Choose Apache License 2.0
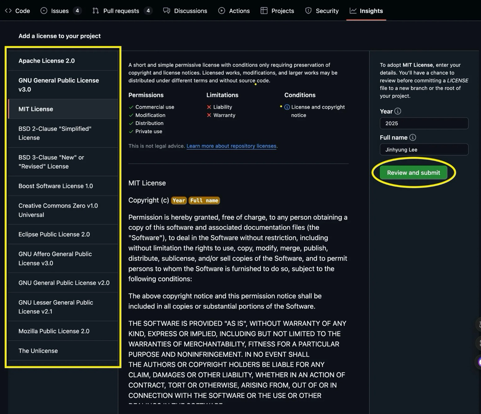The width and height of the screenshot is (481, 414). click(63, 61)
